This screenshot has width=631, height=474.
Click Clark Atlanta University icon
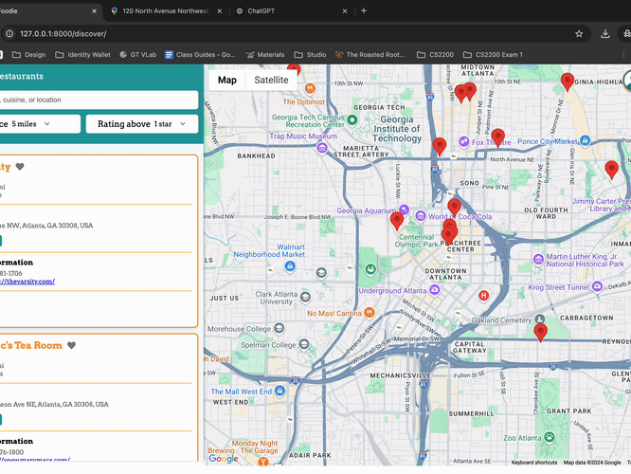tap(305, 298)
